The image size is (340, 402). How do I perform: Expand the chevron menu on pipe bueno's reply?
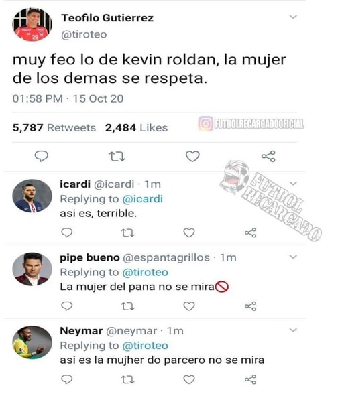(x=293, y=257)
